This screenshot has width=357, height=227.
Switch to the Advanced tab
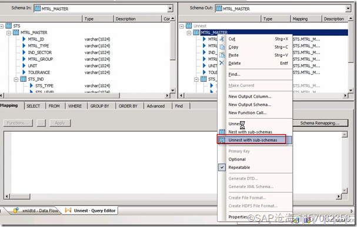pos(156,106)
